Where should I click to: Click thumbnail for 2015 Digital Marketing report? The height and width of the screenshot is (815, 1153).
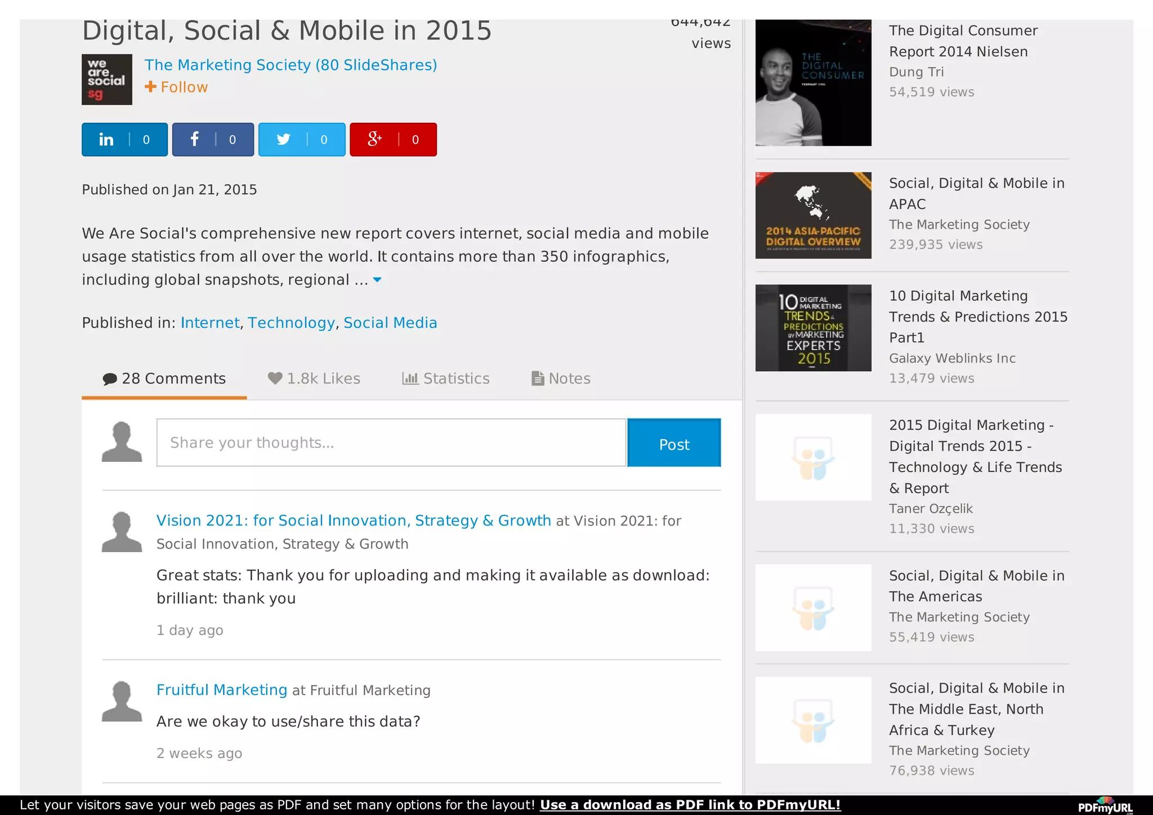(x=814, y=457)
